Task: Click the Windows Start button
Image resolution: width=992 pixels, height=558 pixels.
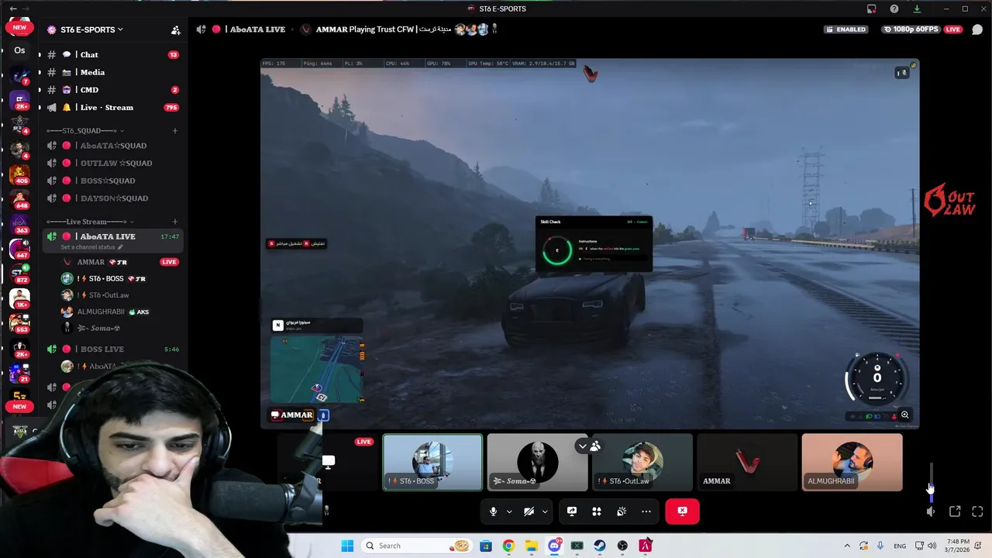Action: (x=347, y=546)
